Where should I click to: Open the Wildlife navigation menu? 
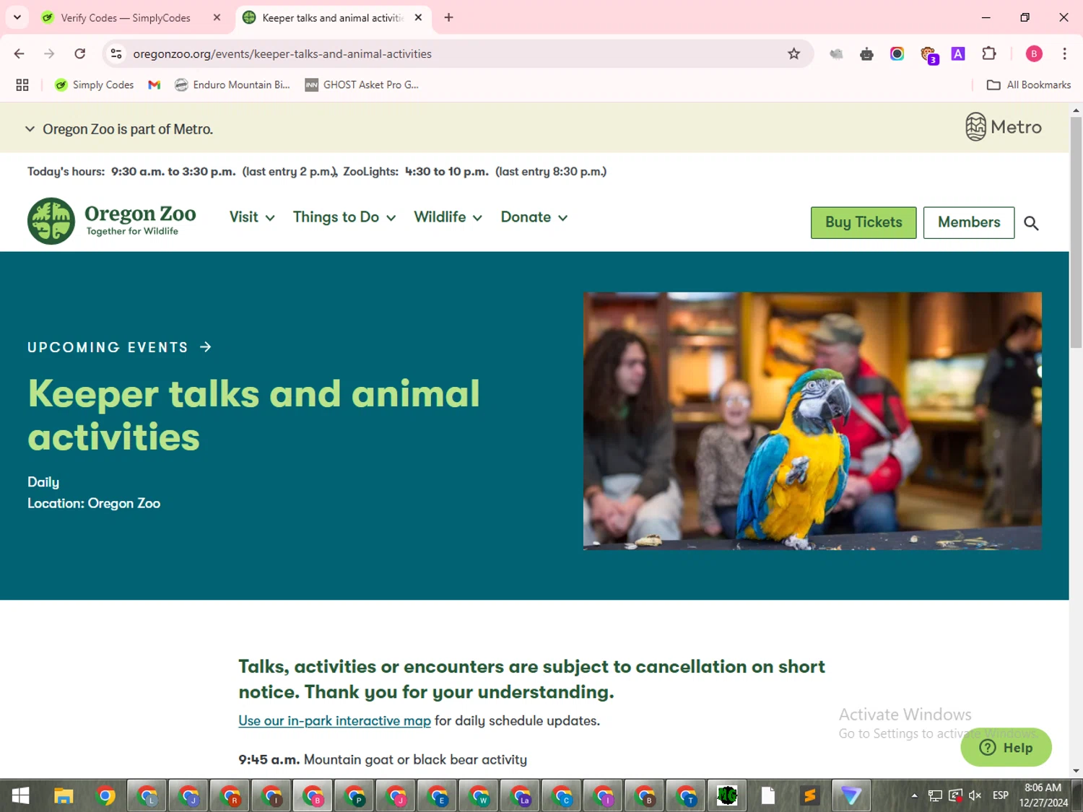coord(447,217)
